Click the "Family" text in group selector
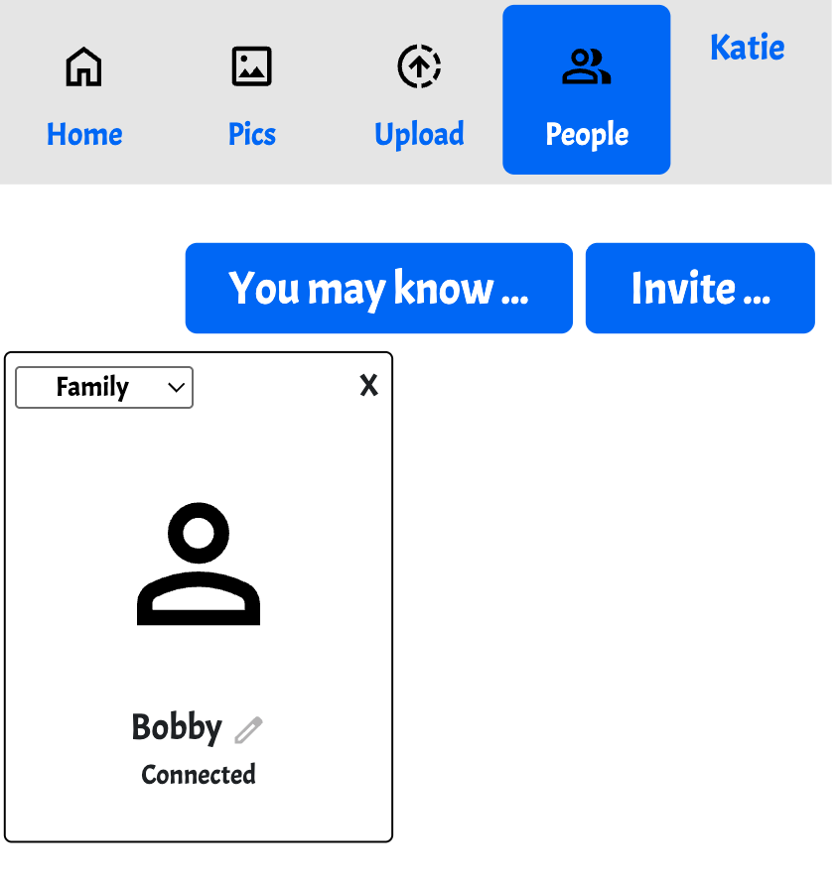838x885 pixels. click(x=92, y=387)
